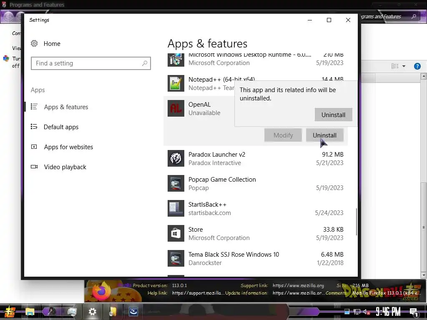427x320 pixels.
Task: Click the view options icon in Programs and Features
Action: (x=395, y=66)
